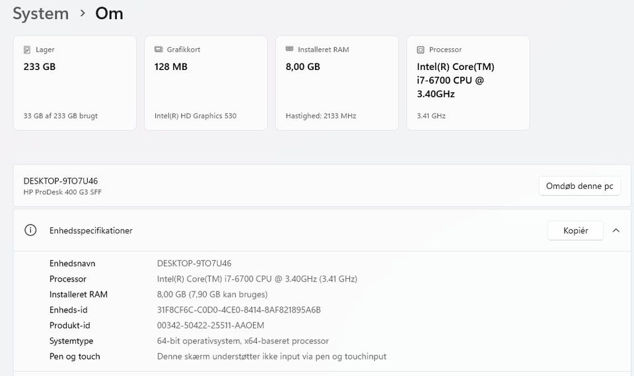Click the Systemtype value text
Image resolution: width=634 pixels, height=376 pixels.
pyautogui.click(x=242, y=341)
